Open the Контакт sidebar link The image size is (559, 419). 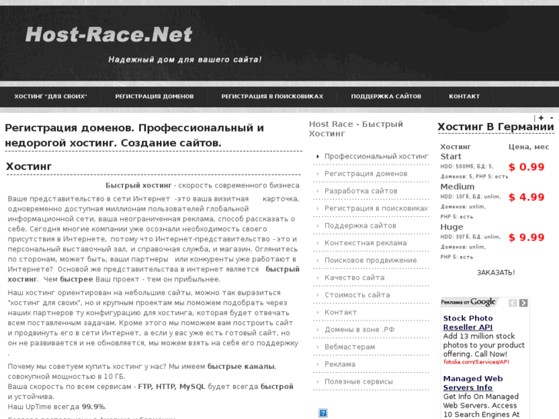(x=341, y=312)
